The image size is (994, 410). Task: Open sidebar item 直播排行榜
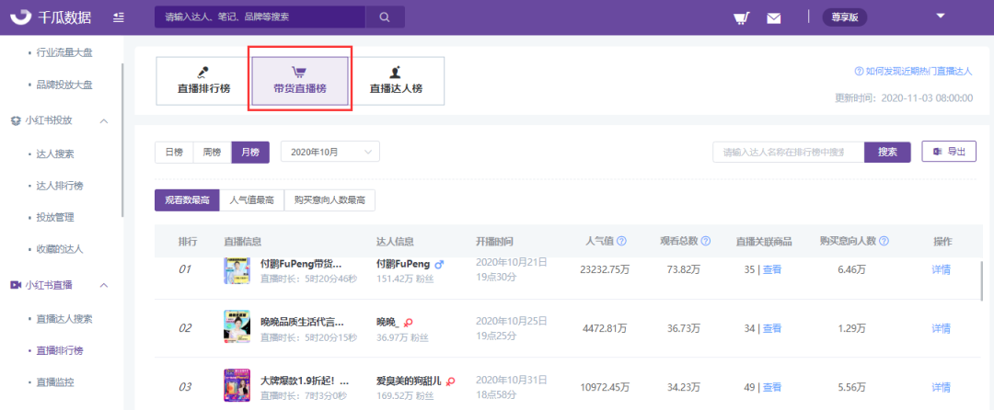click(60, 350)
